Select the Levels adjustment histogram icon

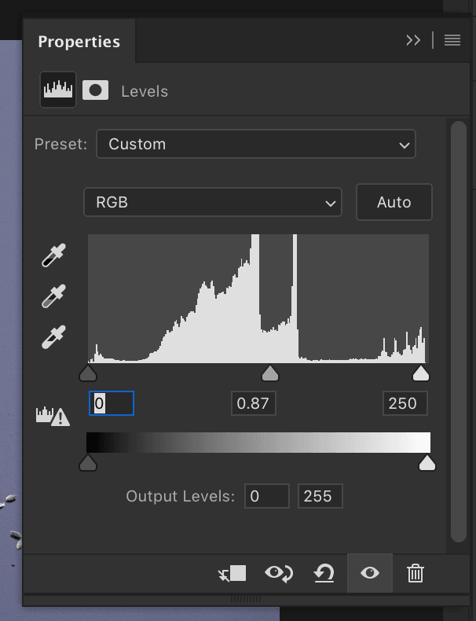click(x=58, y=90)
